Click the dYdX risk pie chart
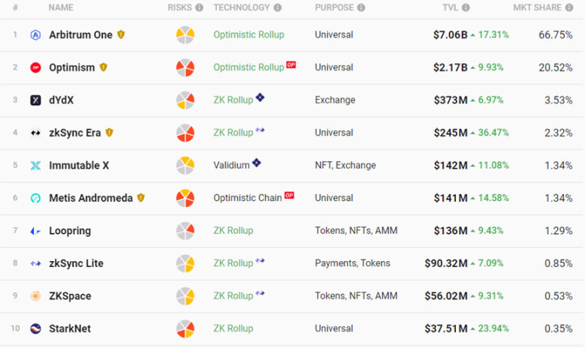585x348 pixels. (x=185, y=100)
